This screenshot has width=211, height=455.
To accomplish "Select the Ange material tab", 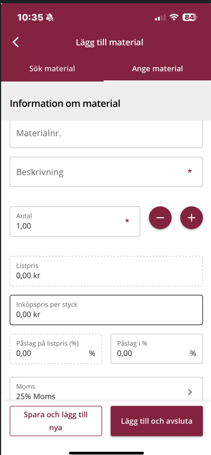I will (x=157, y=69).
